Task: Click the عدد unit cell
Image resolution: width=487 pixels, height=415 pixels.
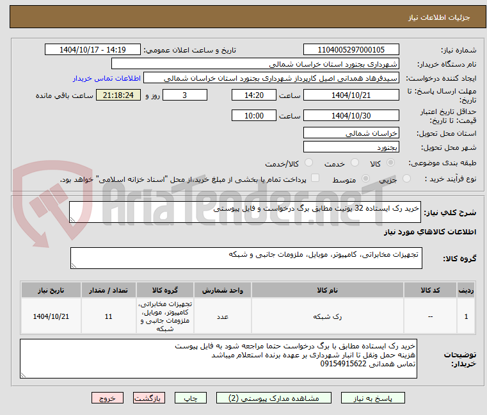Action: [x=222, y=316]
